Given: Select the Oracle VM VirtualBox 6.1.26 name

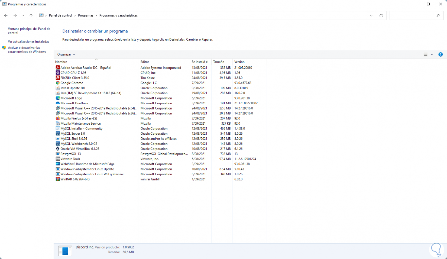Looking at the screenshot, I should [x=80, y=149].
